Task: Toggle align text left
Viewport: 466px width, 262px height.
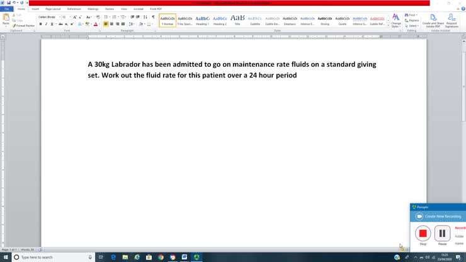Action: pyautogui.click(x=106, y=24)
